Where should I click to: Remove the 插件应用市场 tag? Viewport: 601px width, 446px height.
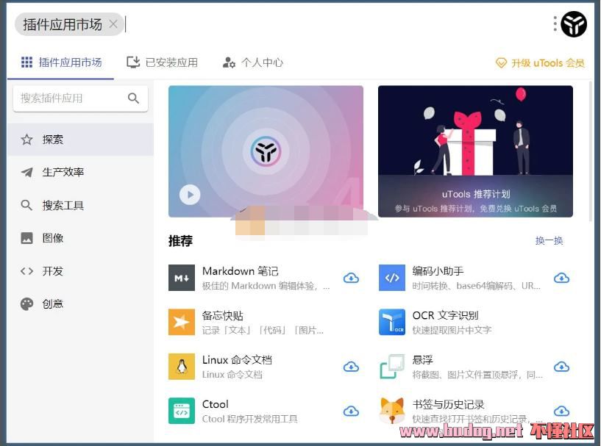113,24
